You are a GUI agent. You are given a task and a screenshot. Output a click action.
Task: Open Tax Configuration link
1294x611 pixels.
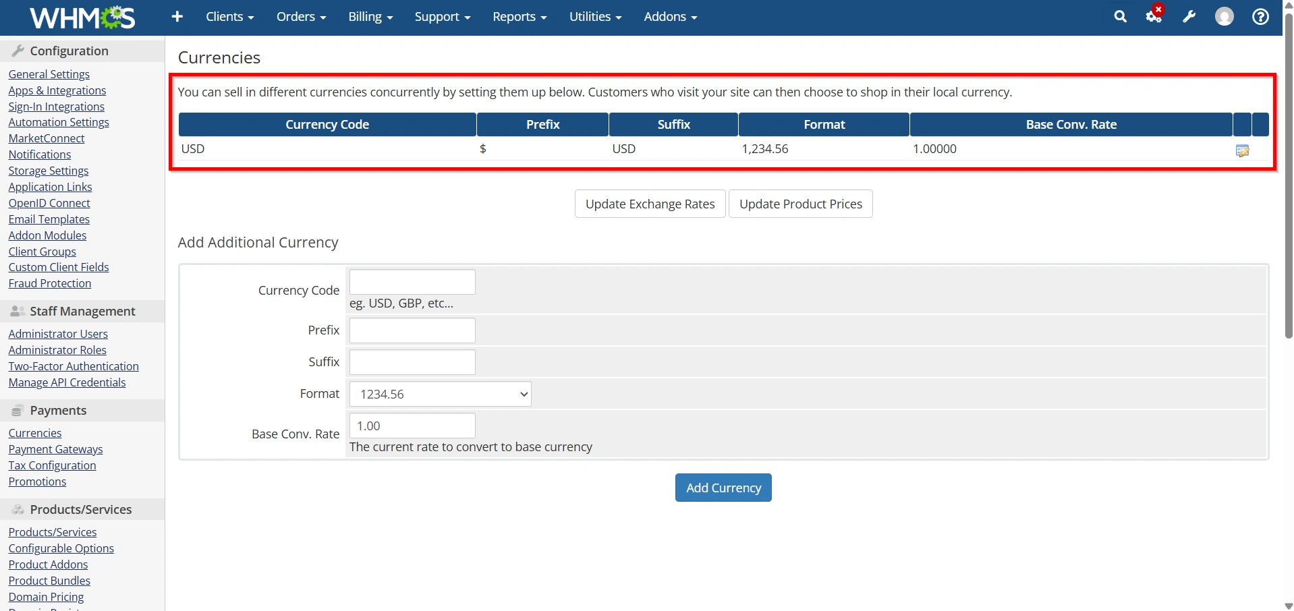[52, 465]
